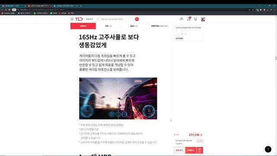Click the 60Hz vs 165Hz car comparison image
This screenshot has height=156, width=277.
[118, 98]
